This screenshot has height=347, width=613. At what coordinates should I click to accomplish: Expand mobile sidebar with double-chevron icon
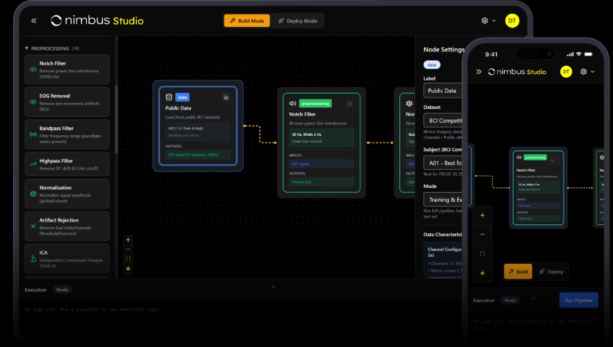(478, 72)
